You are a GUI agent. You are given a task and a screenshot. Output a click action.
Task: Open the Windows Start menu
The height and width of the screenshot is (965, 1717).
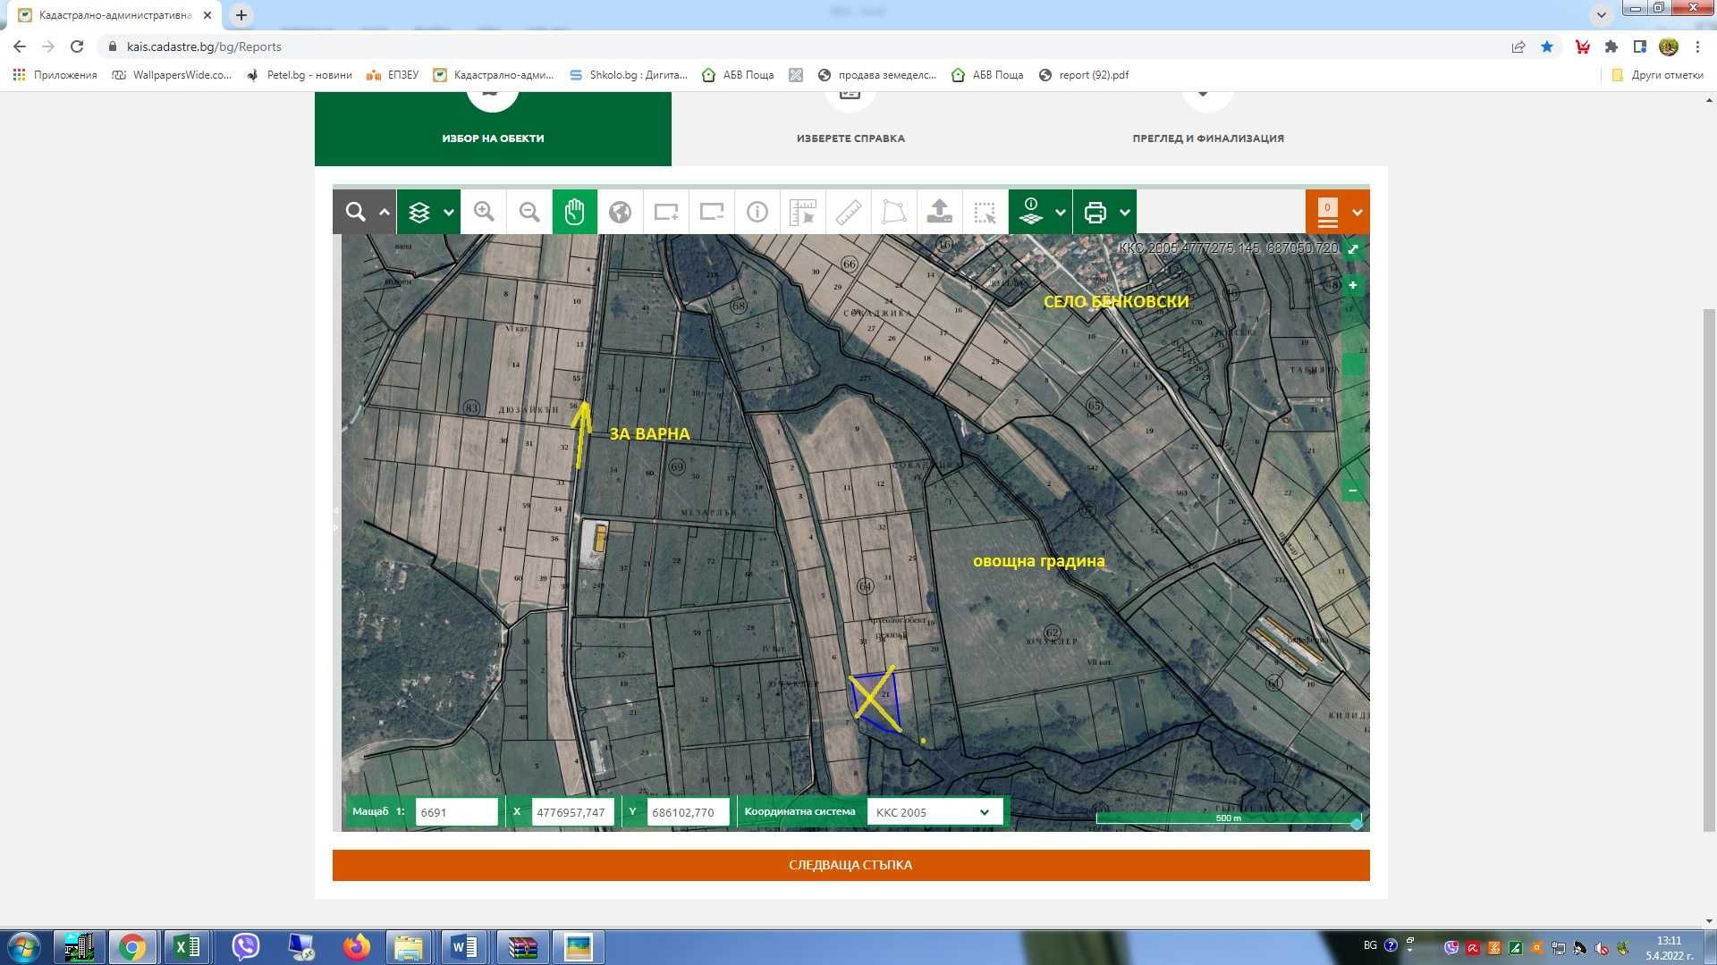24,947
